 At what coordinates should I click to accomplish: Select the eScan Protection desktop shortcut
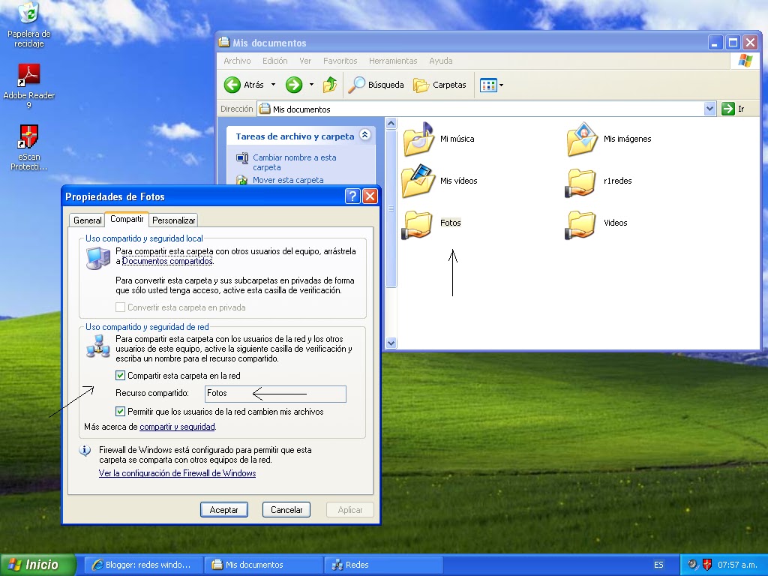tap(29, 147)
